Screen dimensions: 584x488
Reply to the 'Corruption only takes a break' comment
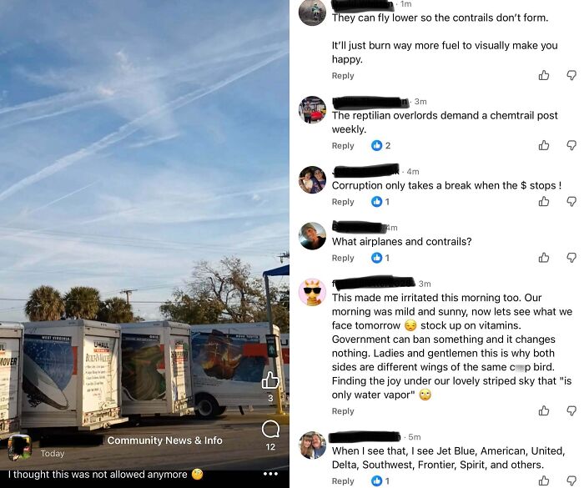[343, 202]
